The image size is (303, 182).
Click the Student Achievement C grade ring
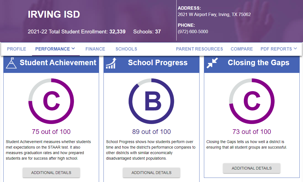51,101
